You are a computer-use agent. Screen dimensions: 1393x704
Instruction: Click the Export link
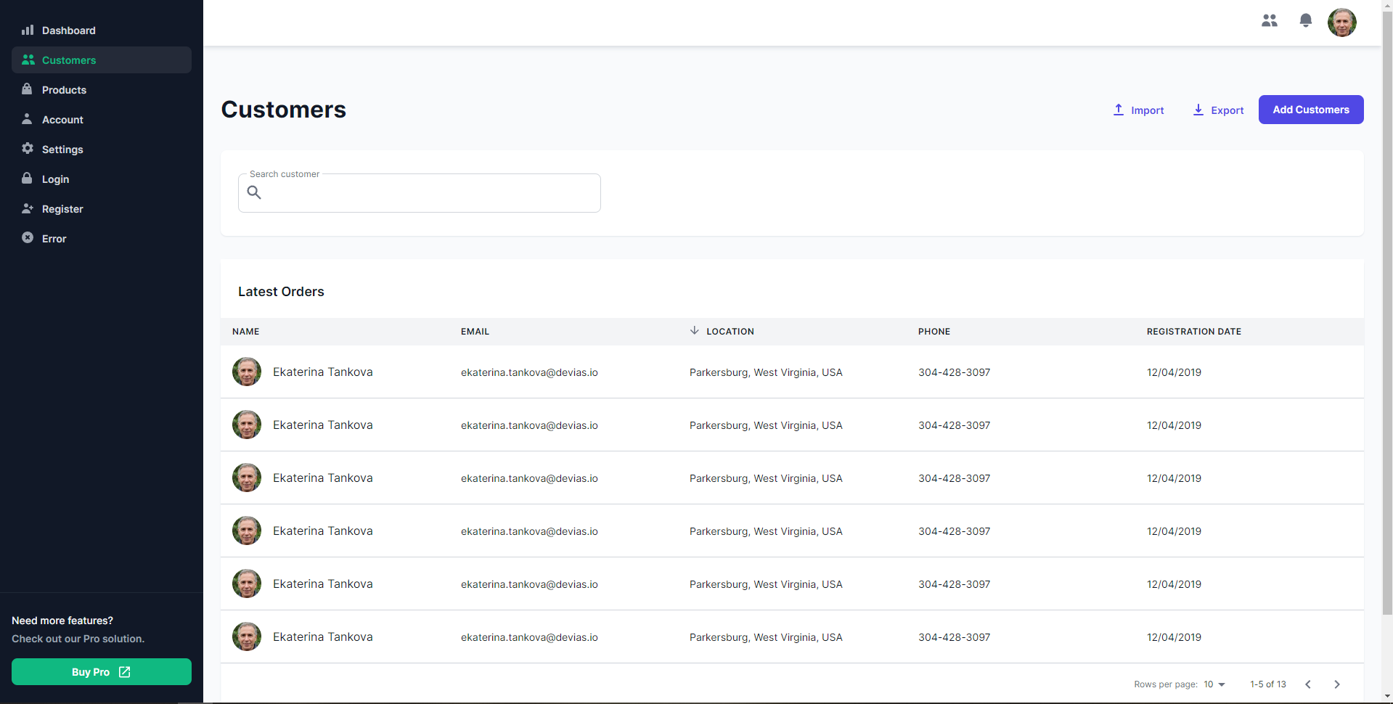[1217, 110]
